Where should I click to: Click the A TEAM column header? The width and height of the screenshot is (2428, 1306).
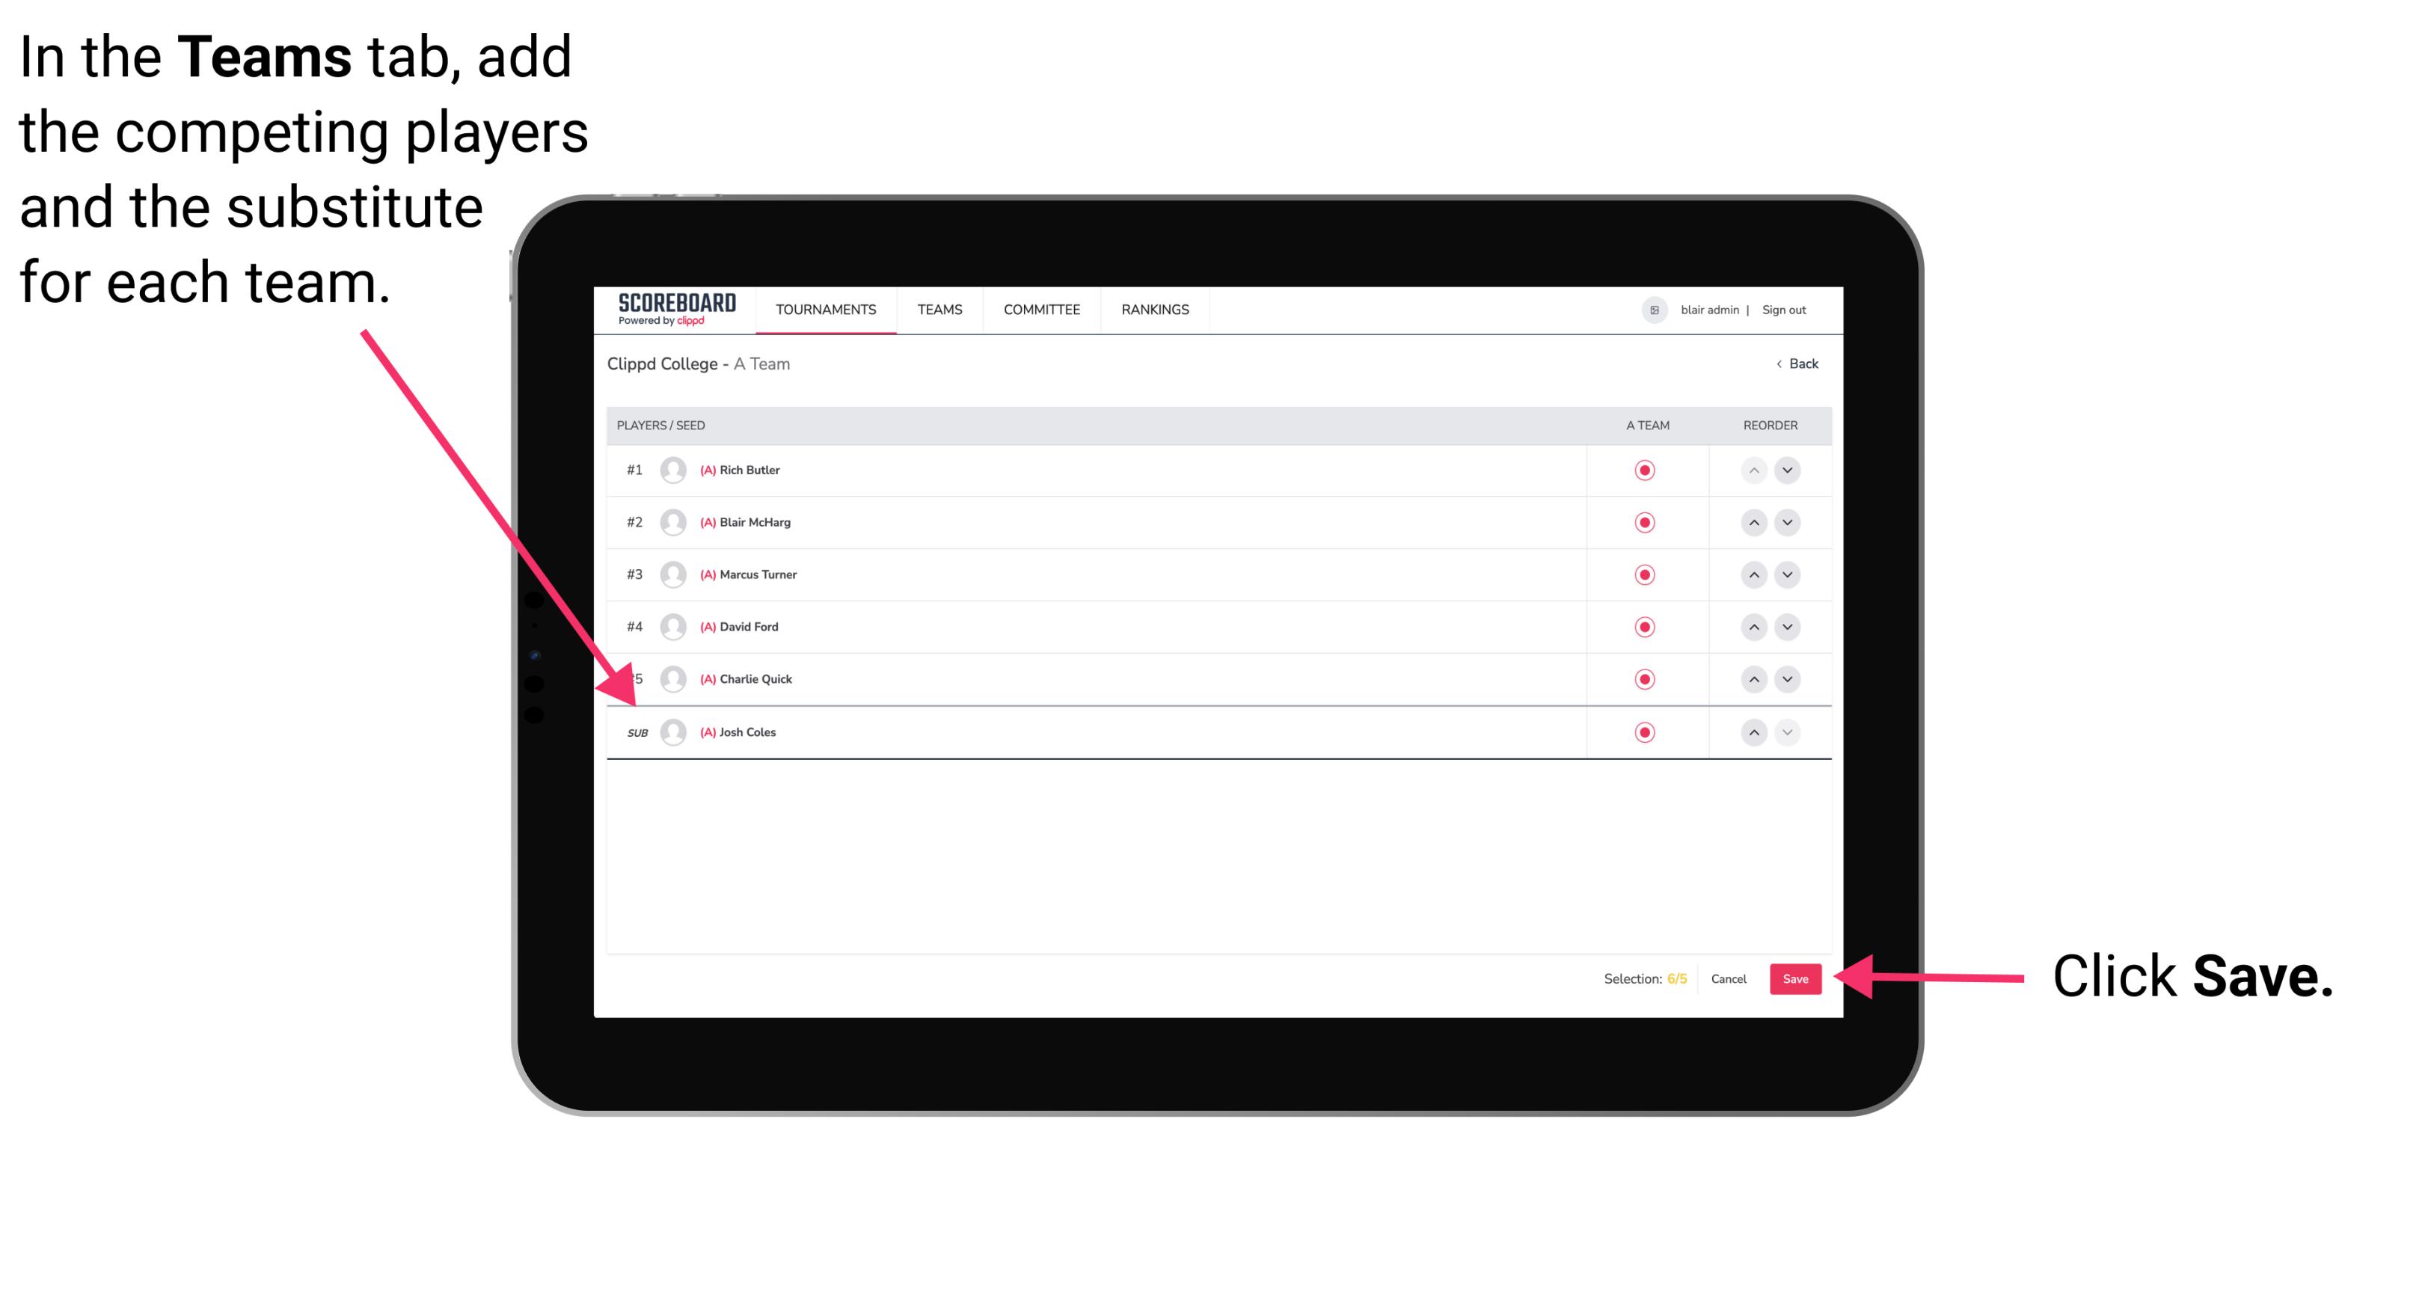coord(1648,426)
